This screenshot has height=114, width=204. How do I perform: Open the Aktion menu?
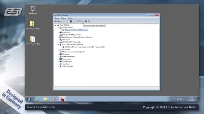(x=63, y=18)
